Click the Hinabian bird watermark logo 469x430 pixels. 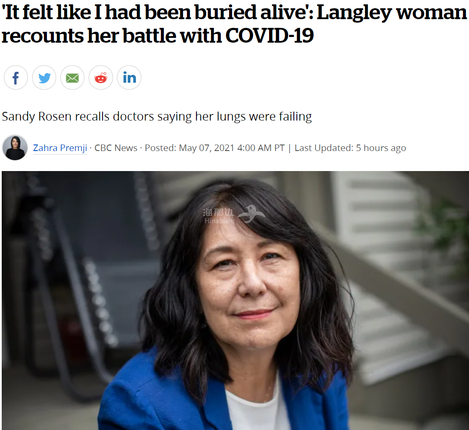point(251,214)
